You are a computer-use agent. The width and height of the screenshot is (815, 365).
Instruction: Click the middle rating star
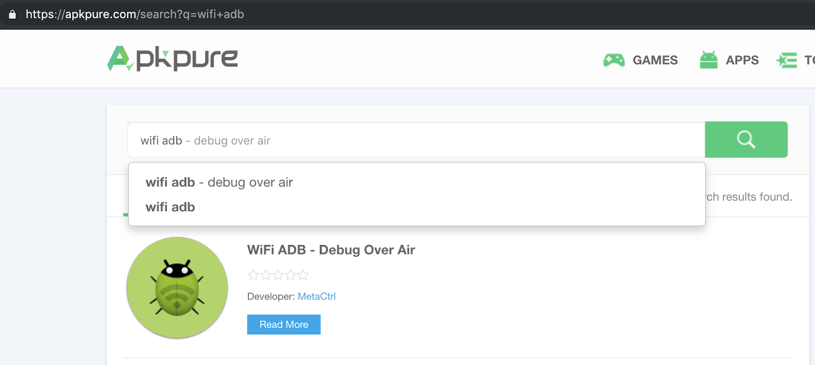[x=278, y=275]
